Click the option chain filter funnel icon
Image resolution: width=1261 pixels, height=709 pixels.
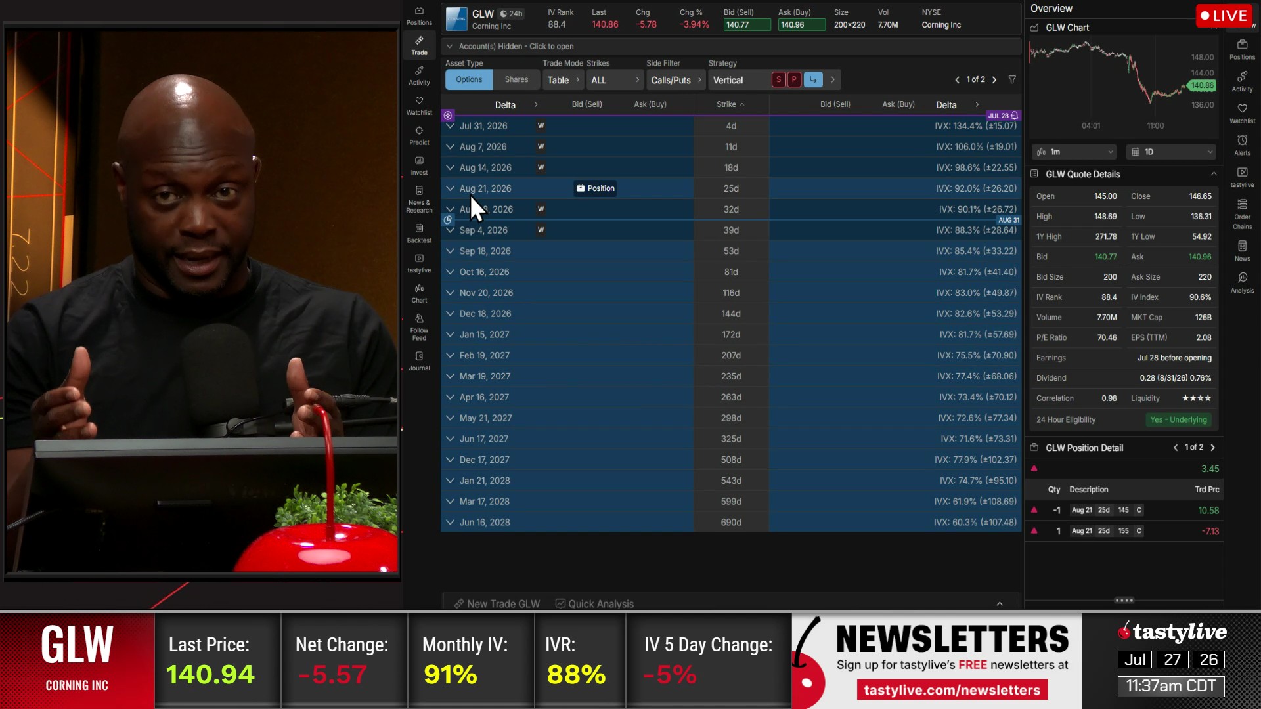(x=1012, y=80)
